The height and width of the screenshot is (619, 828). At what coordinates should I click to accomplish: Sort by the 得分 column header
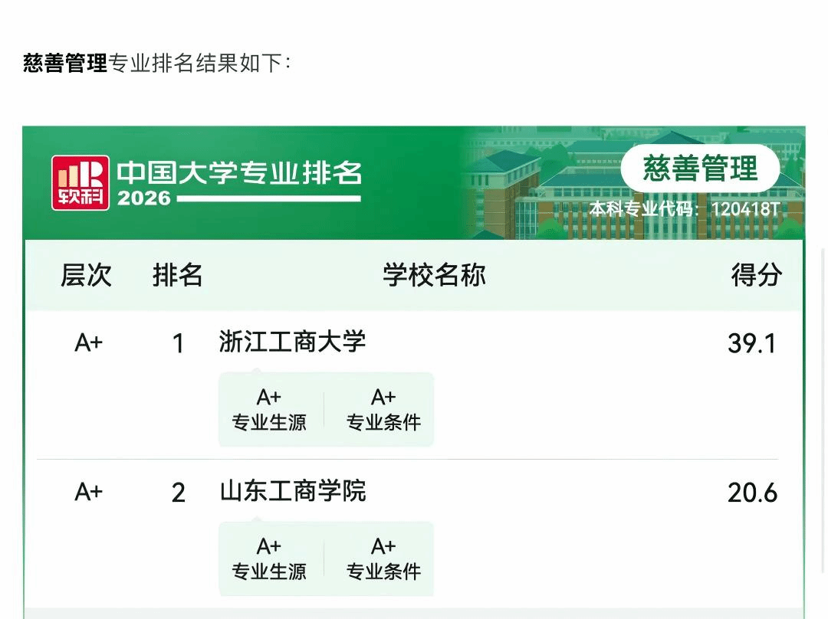coord(756,275)
